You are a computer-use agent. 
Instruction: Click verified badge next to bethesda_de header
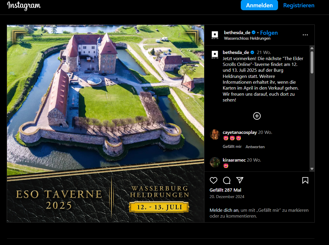254,33
